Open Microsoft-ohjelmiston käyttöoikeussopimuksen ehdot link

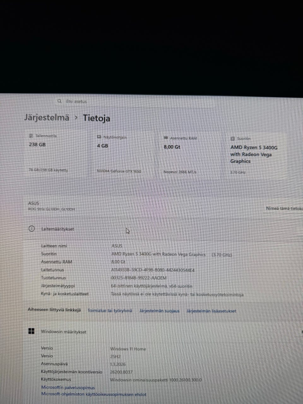point(94,394)
